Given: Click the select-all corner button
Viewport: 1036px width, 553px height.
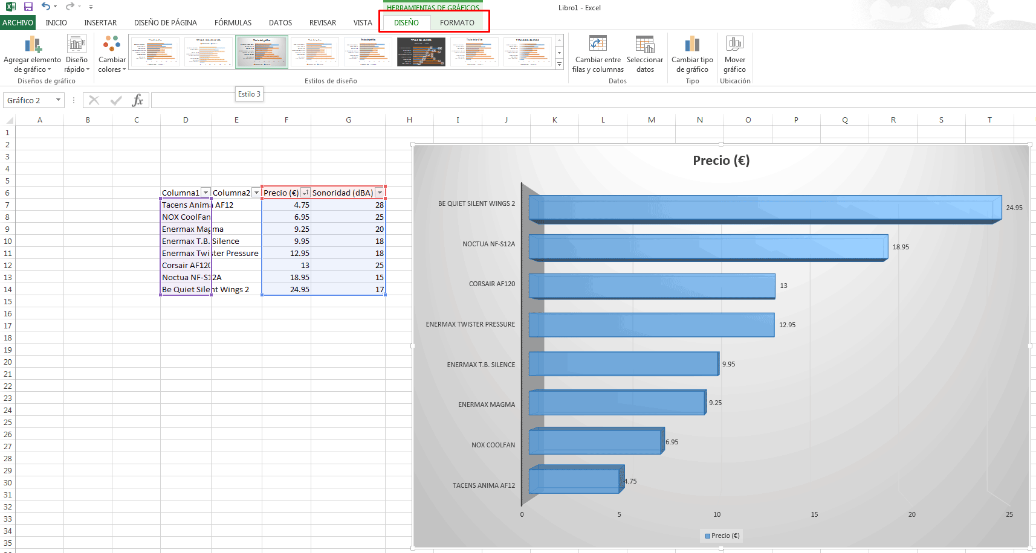Looking at the screenshot, I should point(7,120).
